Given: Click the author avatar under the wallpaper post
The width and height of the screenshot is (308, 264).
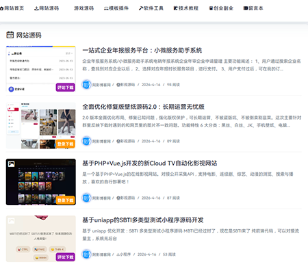Looking at the screenshot, I should (86, 141).
